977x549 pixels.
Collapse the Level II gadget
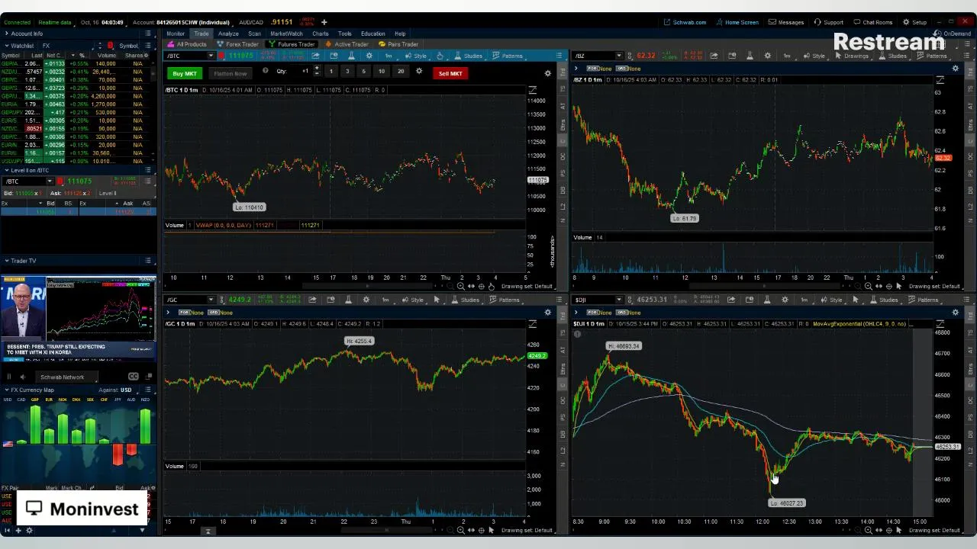pyautogui.click(x=7, y=170)
